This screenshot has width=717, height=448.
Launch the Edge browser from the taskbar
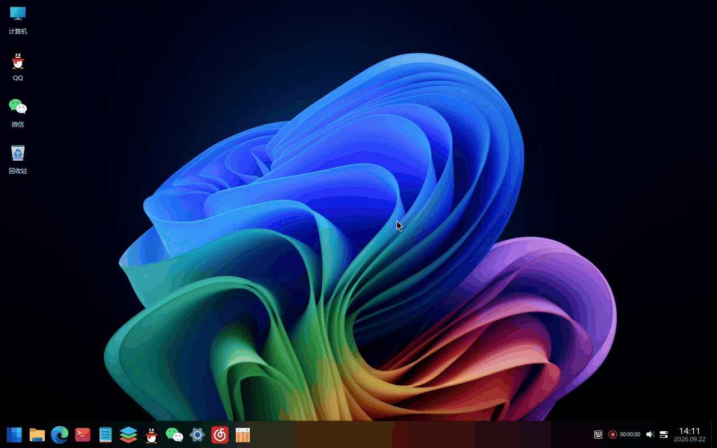[60, 435]
